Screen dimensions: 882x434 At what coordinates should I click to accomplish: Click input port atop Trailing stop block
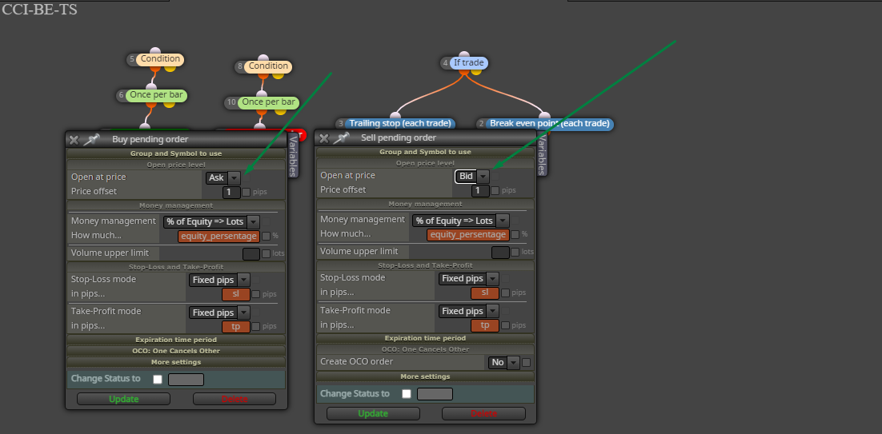pyautogui.click(x=396, y=117)
